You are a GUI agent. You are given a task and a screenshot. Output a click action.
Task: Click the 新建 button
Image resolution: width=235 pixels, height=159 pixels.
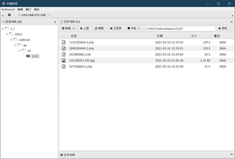66,28
